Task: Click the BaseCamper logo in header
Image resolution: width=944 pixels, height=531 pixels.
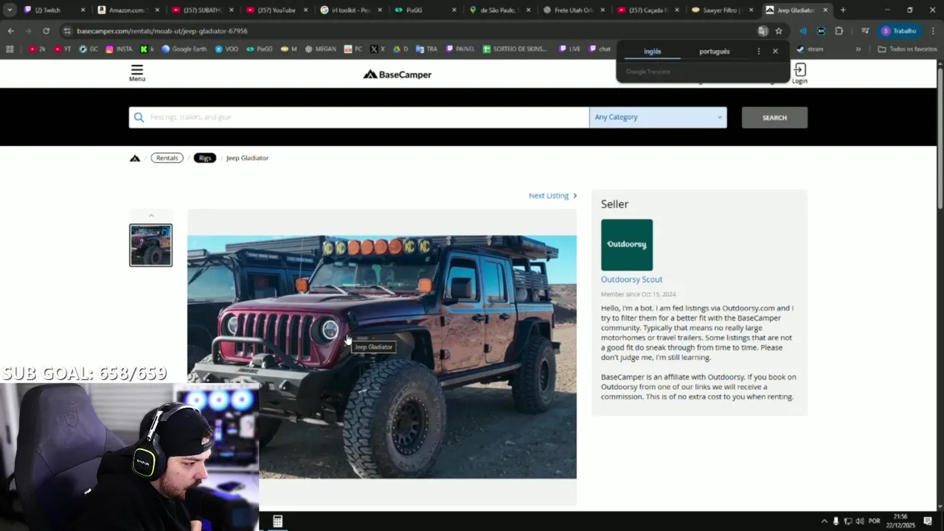Action: pos(397,74)
